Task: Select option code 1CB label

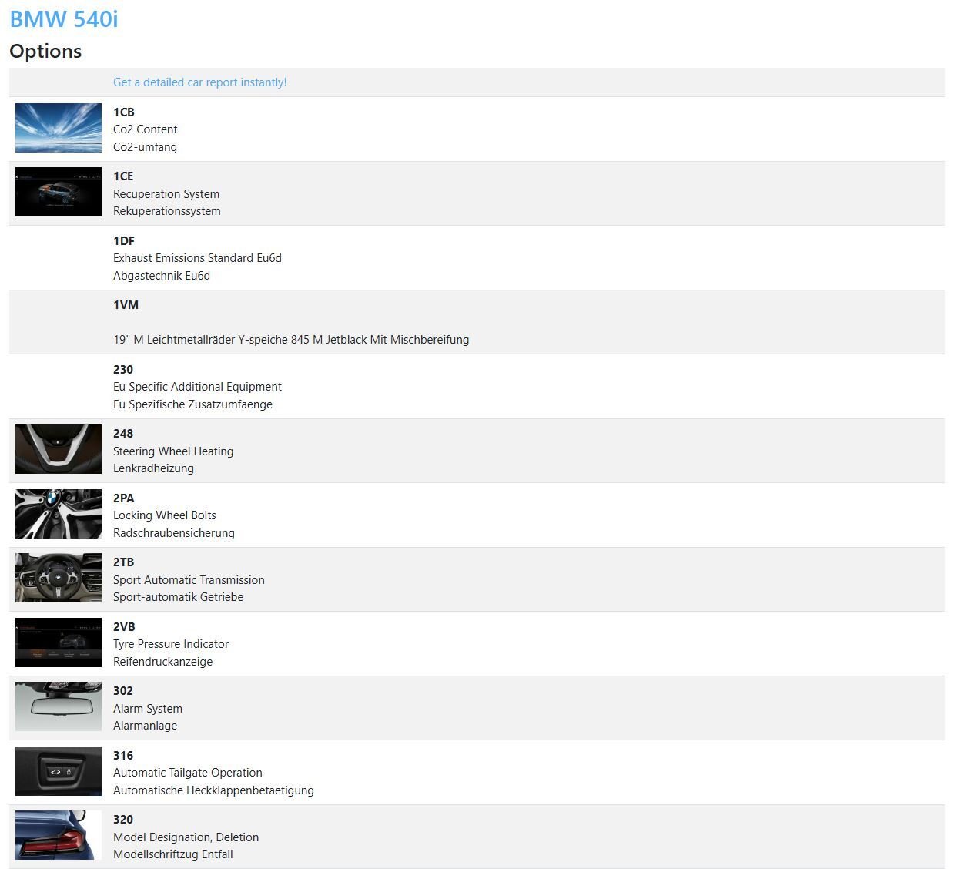Action: pos(124,112)
